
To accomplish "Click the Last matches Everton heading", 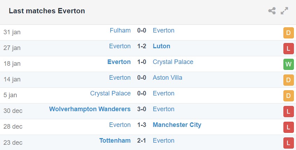I will tap(47, 11).
